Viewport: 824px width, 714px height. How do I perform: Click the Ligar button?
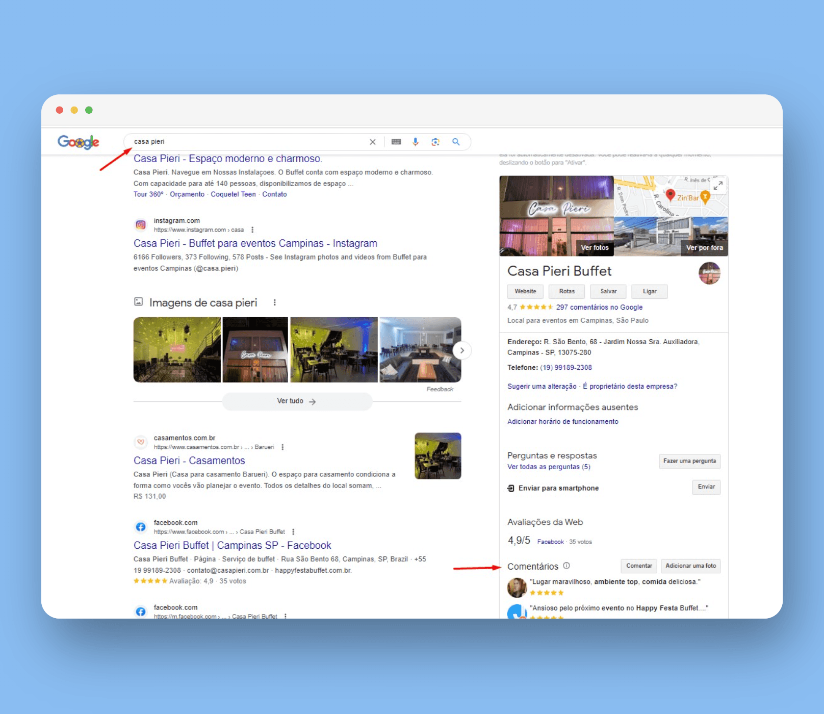tap(650, 291)
